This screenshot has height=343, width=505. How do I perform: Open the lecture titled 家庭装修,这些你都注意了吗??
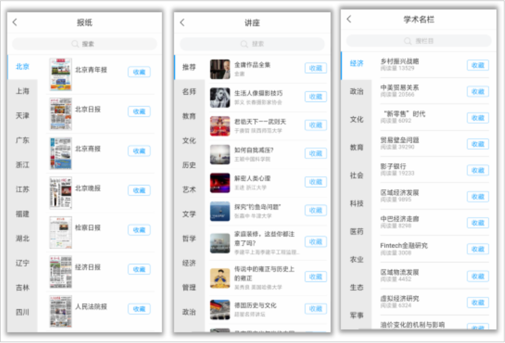pos(265,238)
